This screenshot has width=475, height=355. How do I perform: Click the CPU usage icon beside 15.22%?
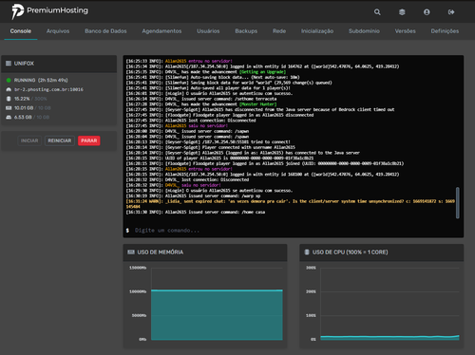pos(9,99)
